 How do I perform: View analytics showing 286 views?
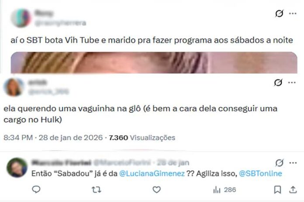click(x=225, y=190)
